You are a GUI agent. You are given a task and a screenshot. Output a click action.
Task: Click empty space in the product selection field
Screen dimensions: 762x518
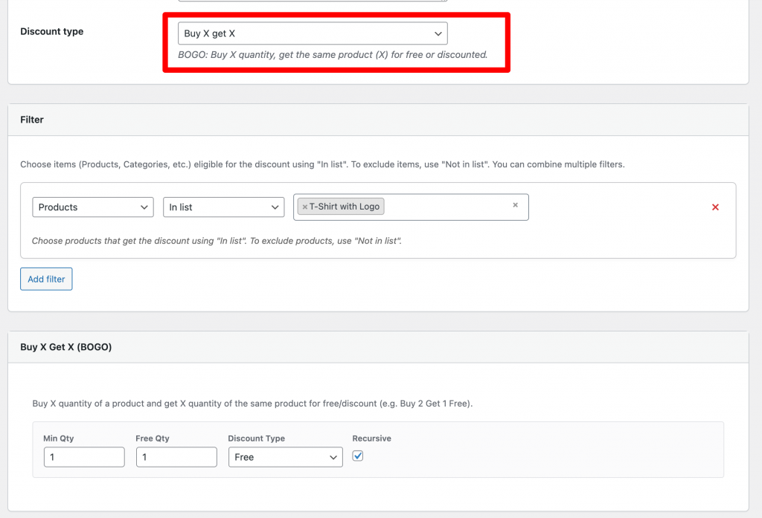coord(446,207)
